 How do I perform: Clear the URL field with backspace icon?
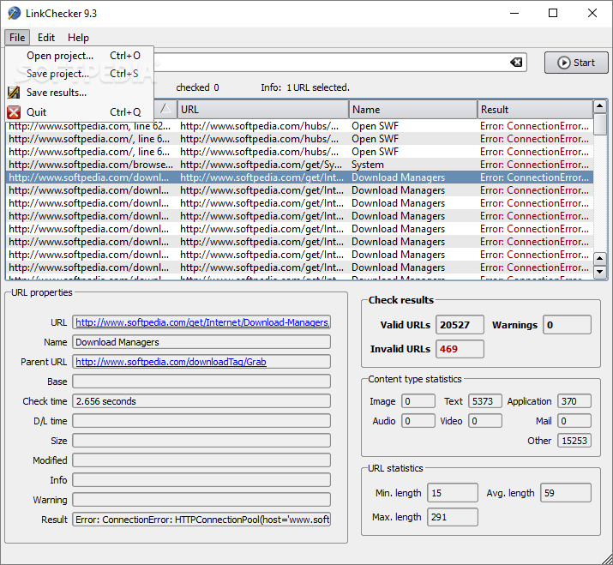(x=516, y=63)
